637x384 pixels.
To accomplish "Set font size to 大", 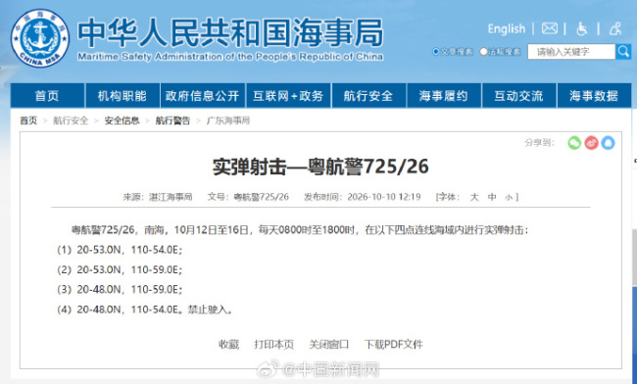I will click(474, 197).
